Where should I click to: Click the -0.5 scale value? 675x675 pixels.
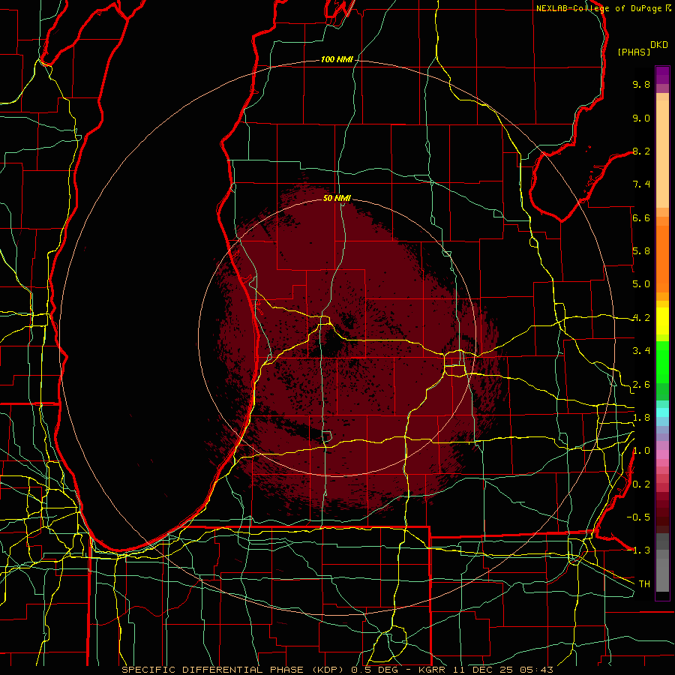pyautogui.click(x=638, y=517)
